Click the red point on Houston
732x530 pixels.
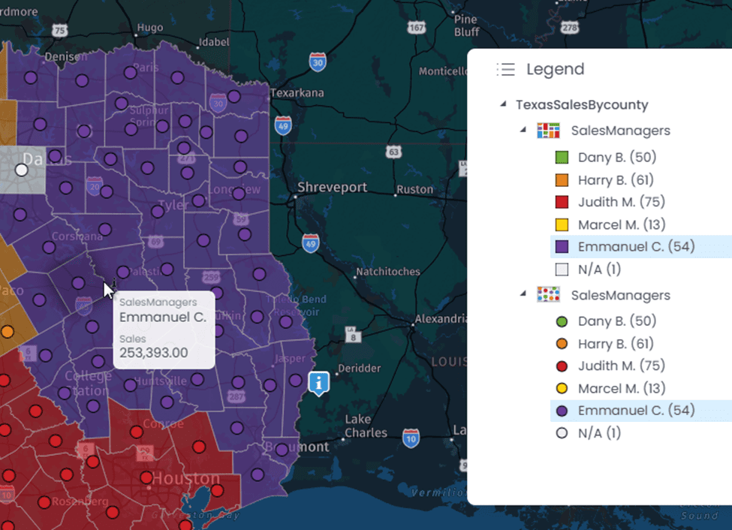click(x=146, y=477)
